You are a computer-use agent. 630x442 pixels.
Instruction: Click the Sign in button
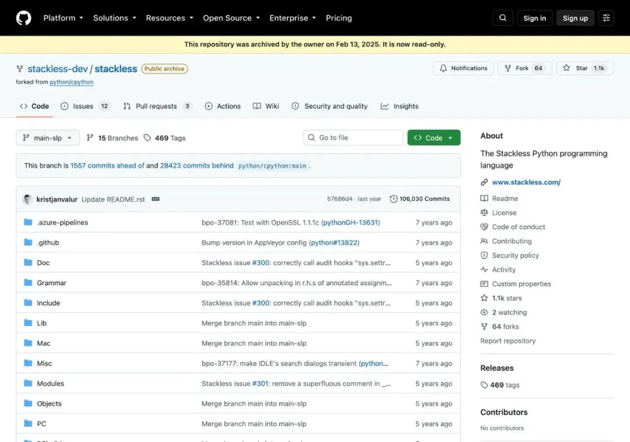click(534, 18)
